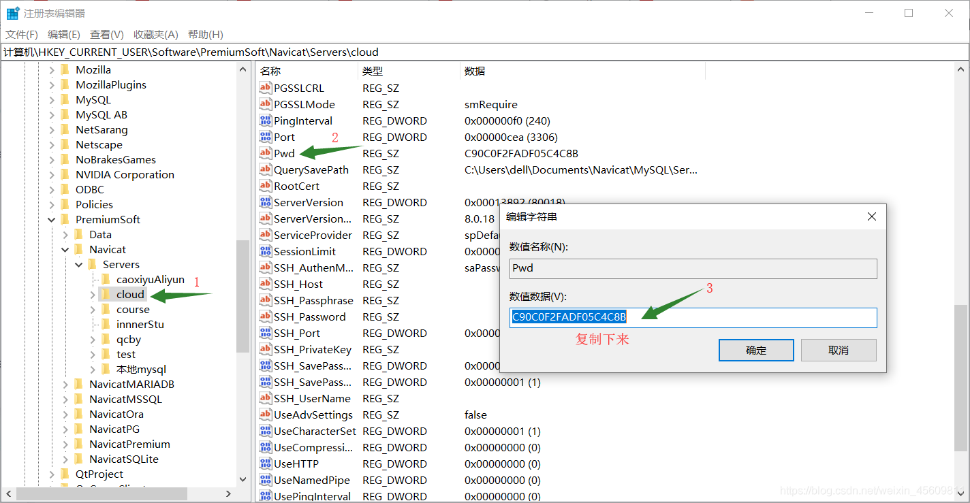Expand the qcby server node
This screenshot has width=970, height=503.
(93, 339)
